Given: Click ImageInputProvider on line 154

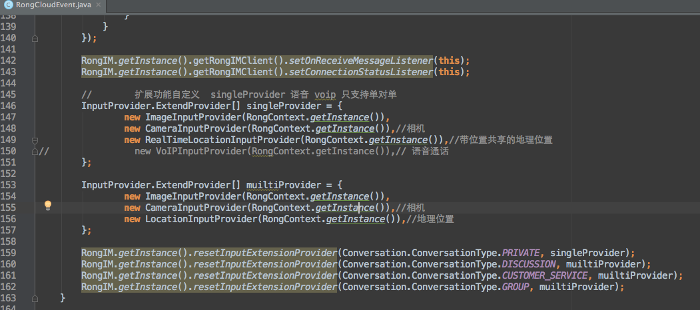Looking at the screenshot, I should pyautogui.click(x=193, y=197).
